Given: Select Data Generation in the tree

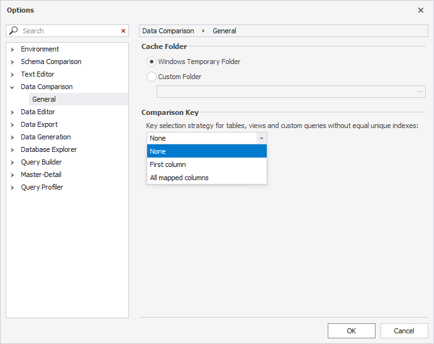Looking at the screenshot, I should (46, 137).
